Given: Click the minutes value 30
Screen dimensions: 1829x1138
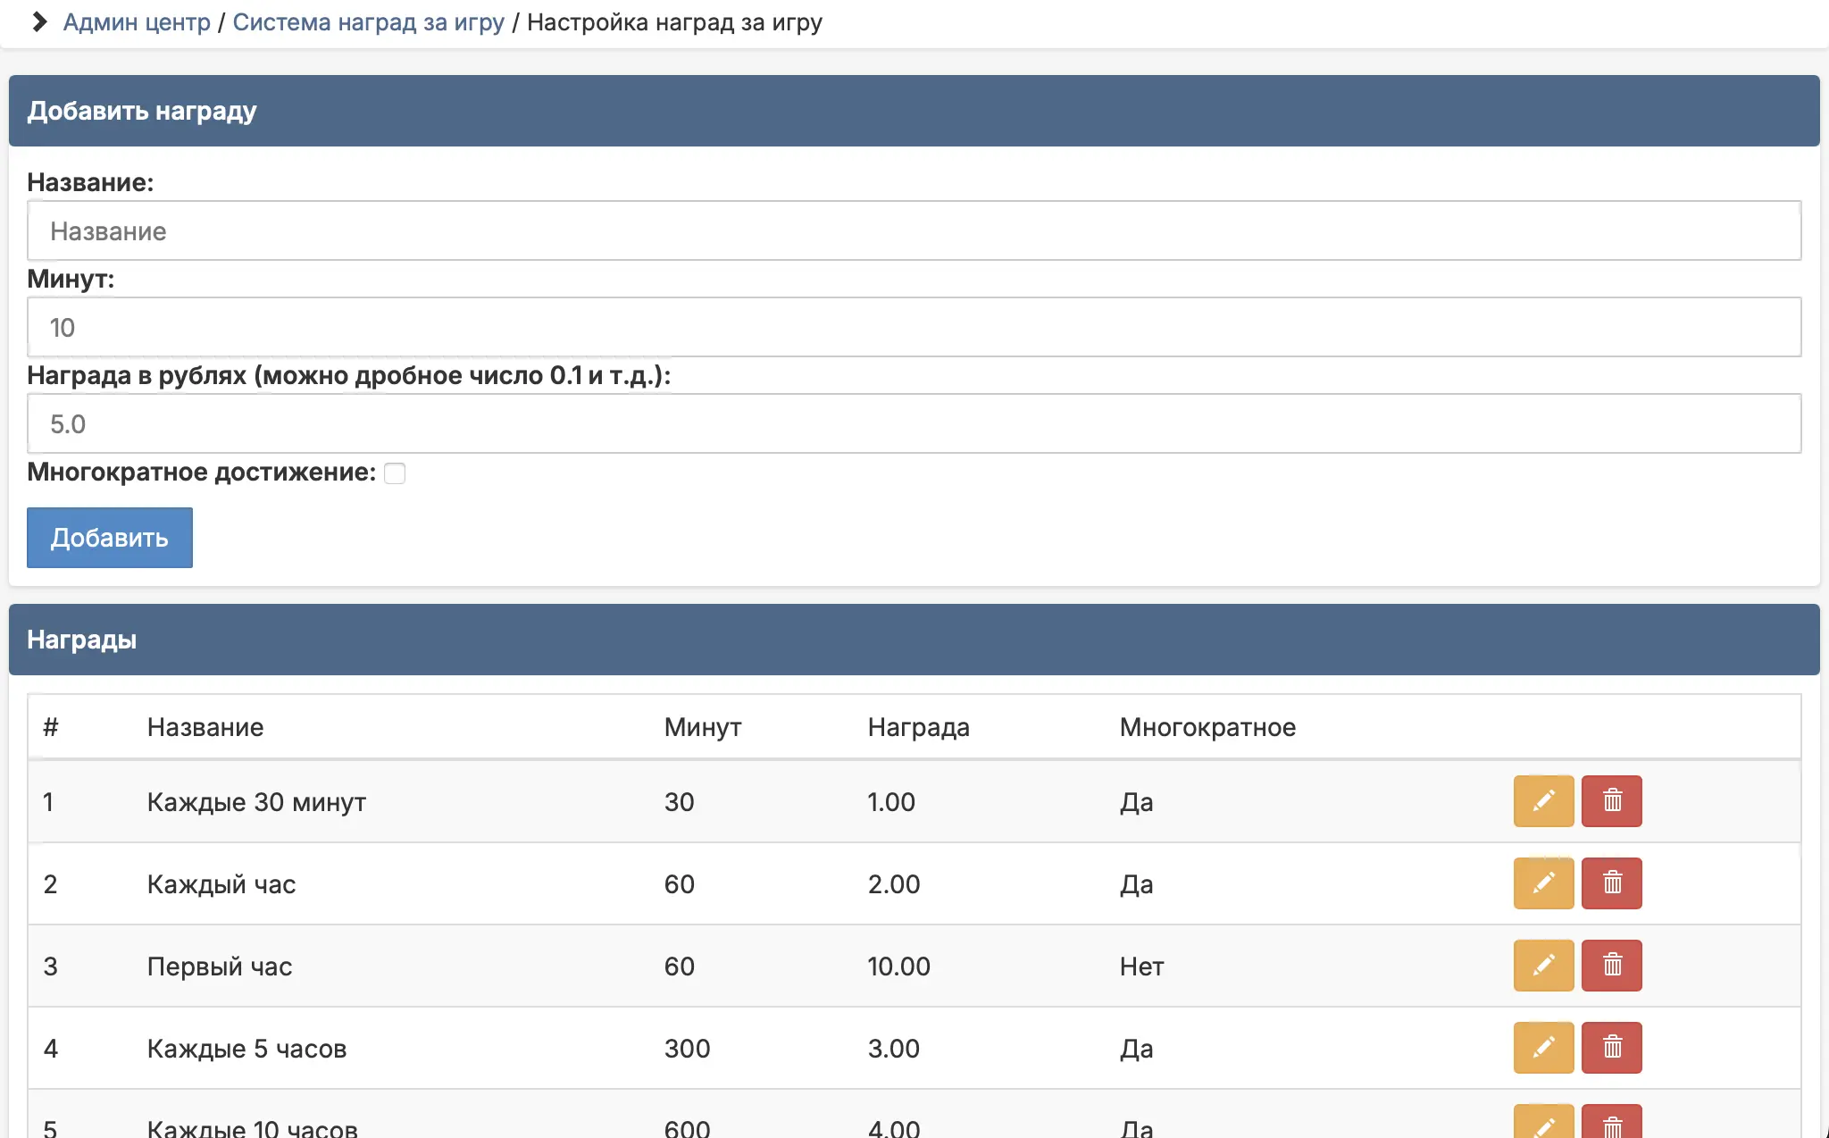Looking at the screenshot, I should tap(680, 802).
